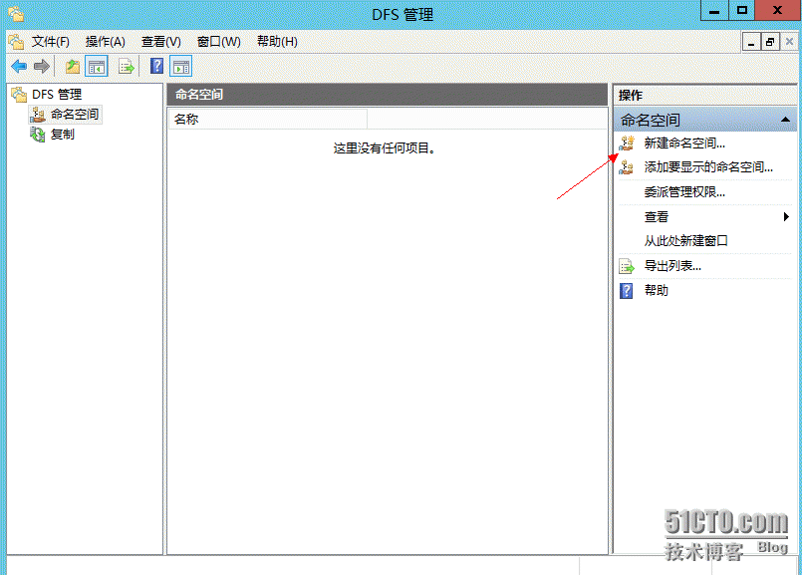This screenshot has width=802, height=575.
Task: Restore the inner MDI child window
Action: [x=770, y=42]
